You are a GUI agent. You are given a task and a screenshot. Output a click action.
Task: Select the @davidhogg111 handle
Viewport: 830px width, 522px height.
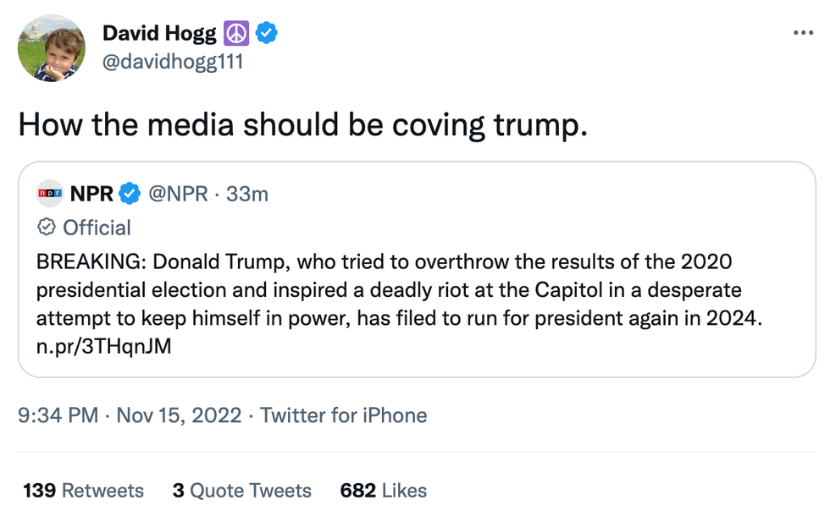(172, 62)
